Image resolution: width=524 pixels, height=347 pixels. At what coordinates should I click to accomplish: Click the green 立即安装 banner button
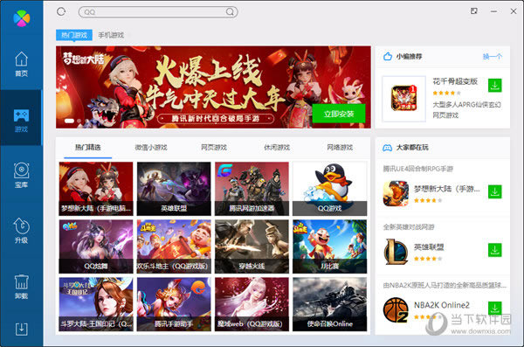tap(339, 114)
